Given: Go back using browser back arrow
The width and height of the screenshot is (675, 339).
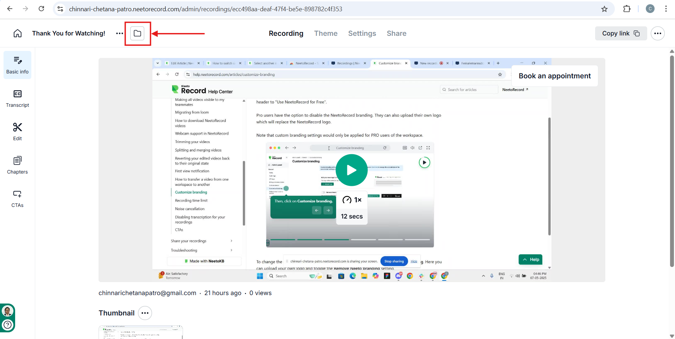Looking at the screenshot, I should click(10, 9).
